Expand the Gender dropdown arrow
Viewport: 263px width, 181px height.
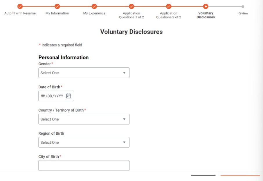pos(124,73)
